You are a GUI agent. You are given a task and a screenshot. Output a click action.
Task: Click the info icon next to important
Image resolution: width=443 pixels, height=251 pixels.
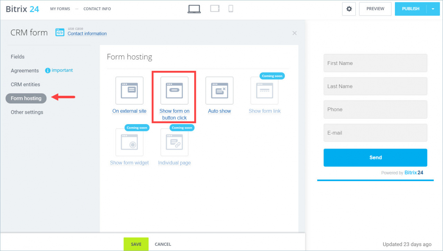tap(48, 71)
